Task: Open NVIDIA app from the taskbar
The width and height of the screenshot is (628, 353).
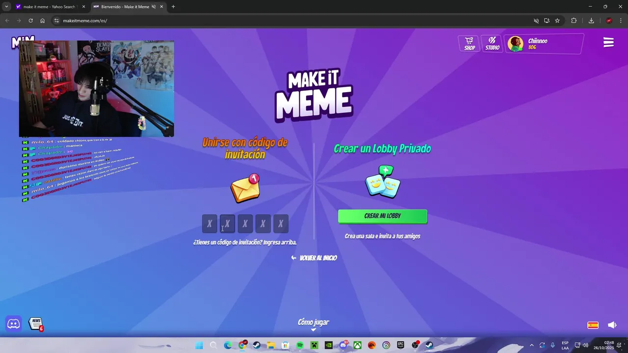Action: click(329, 345)
